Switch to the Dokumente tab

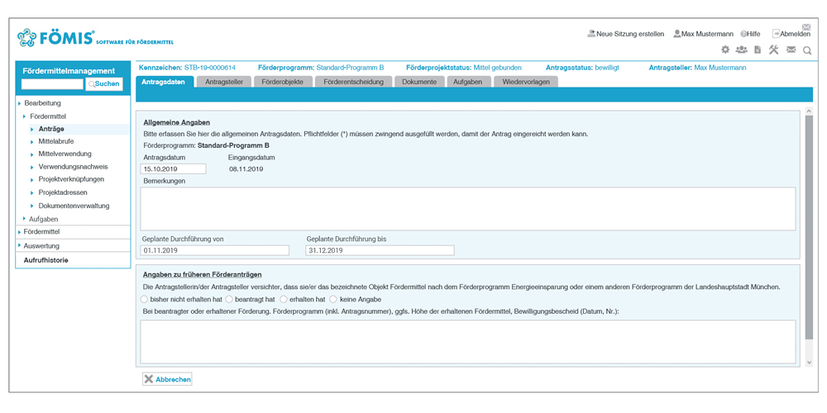418,82
